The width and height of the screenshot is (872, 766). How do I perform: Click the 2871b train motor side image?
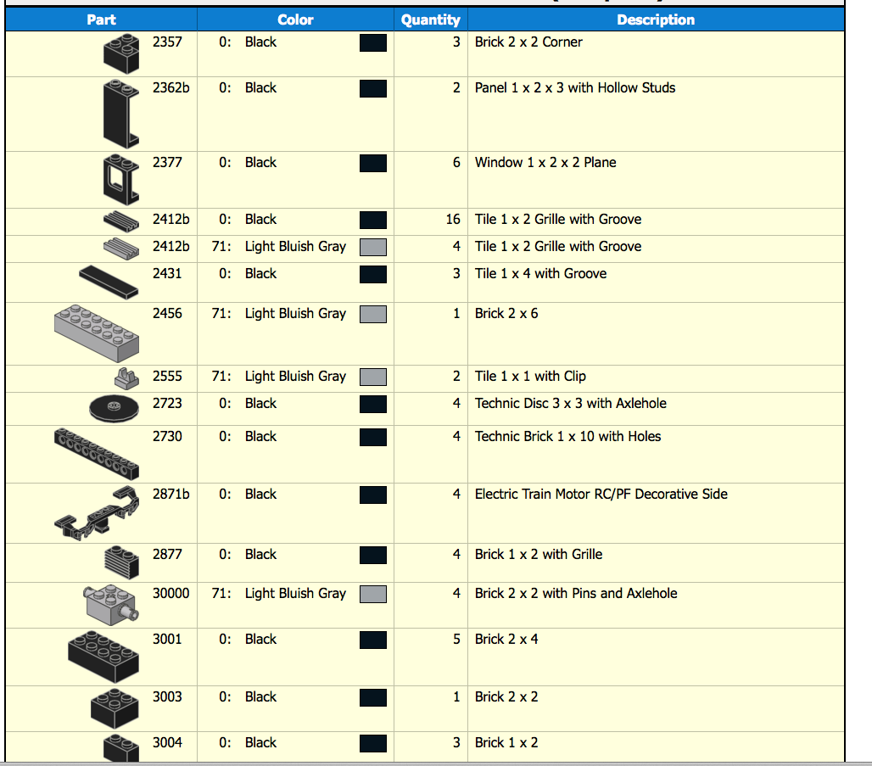[x=97, y=512]
